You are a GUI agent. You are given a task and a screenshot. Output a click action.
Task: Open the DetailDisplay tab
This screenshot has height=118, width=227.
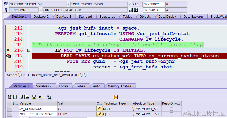[x=167, y=17]
